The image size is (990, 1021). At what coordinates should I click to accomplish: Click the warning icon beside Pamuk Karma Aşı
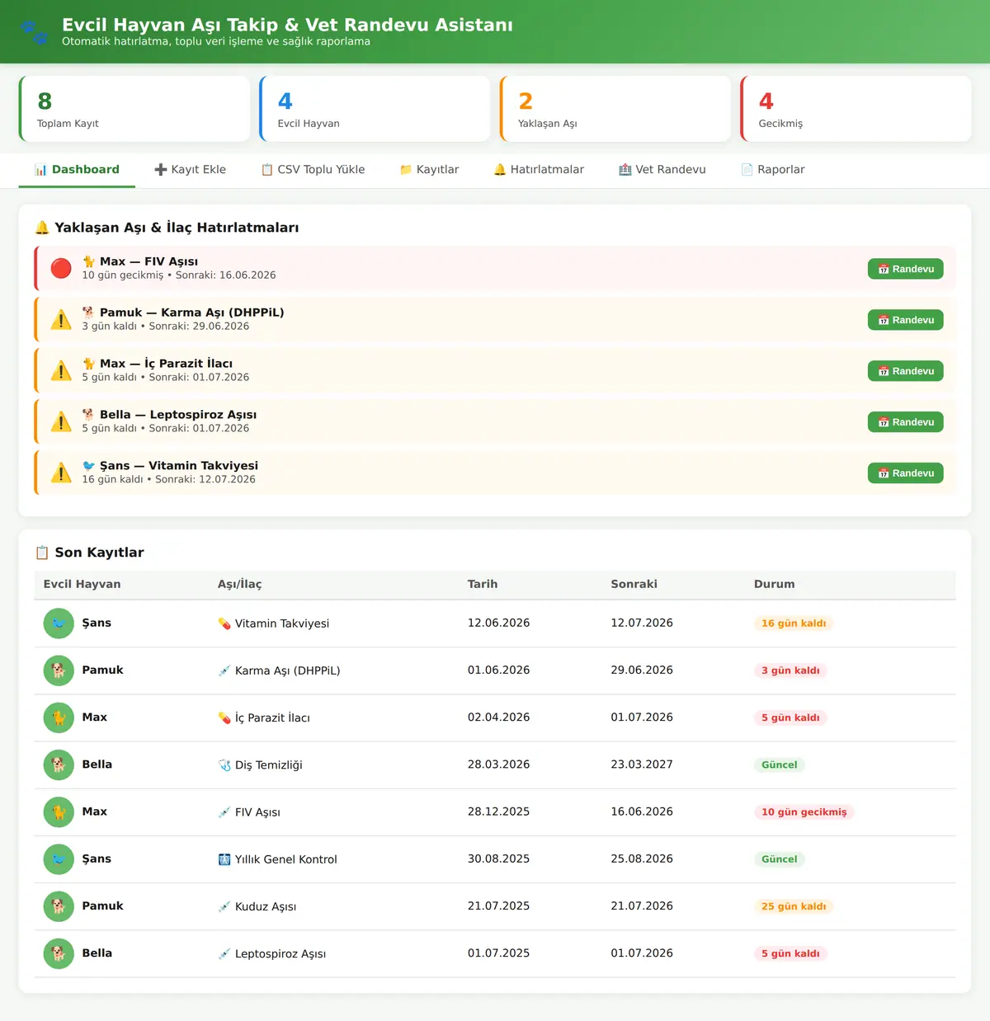[x=61, y=319]
